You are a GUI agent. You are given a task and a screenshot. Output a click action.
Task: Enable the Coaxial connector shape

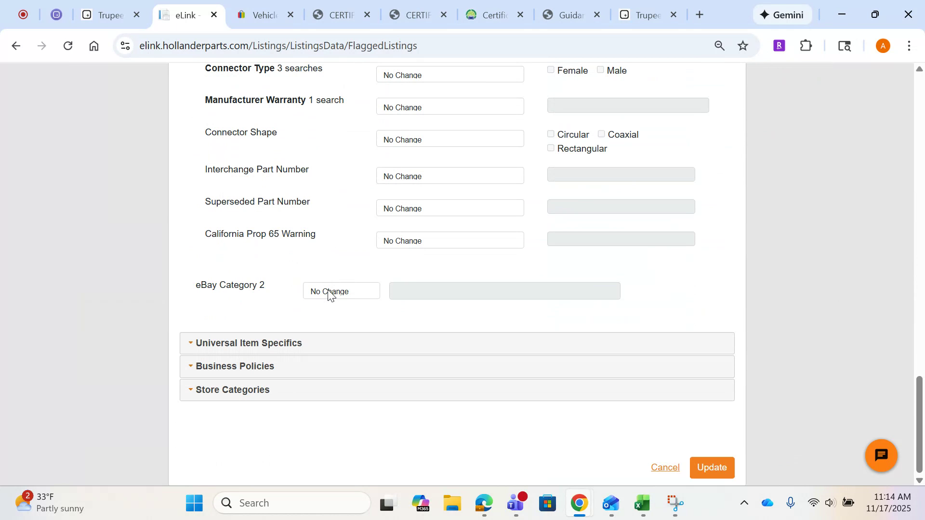click(x=601, y=133)
